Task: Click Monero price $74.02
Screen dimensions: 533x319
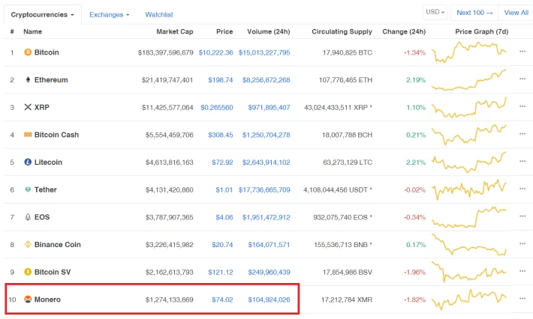Action: (222, 300)
